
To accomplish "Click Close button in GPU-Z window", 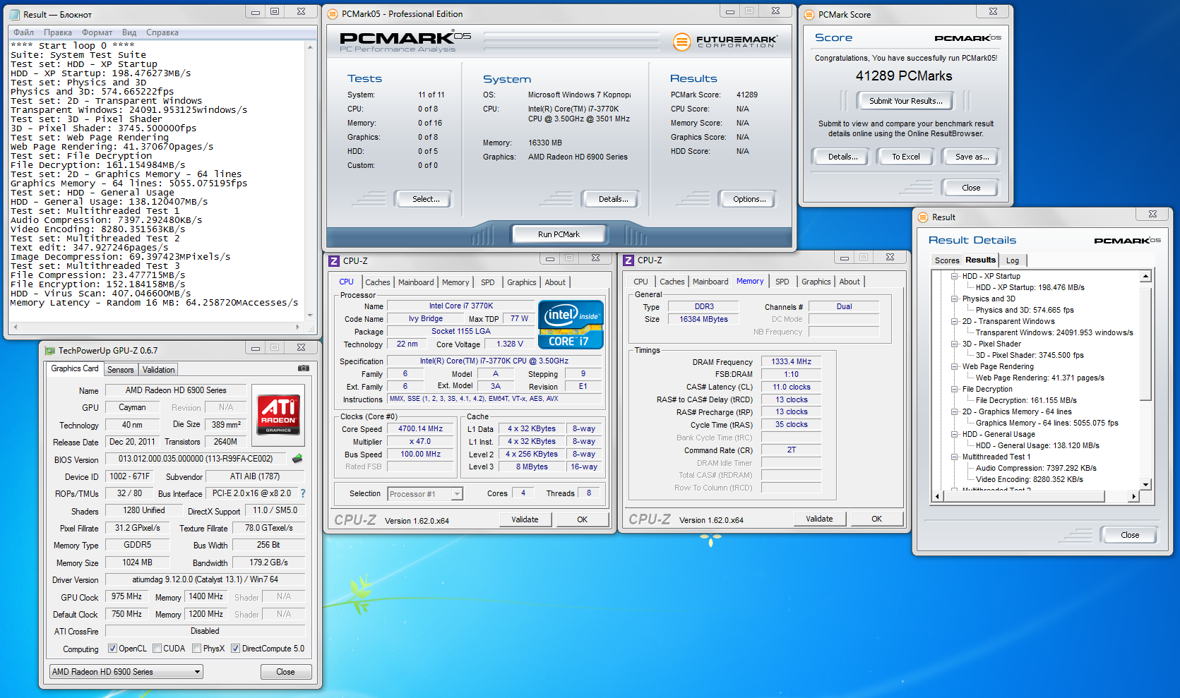I will coord(285,672).
